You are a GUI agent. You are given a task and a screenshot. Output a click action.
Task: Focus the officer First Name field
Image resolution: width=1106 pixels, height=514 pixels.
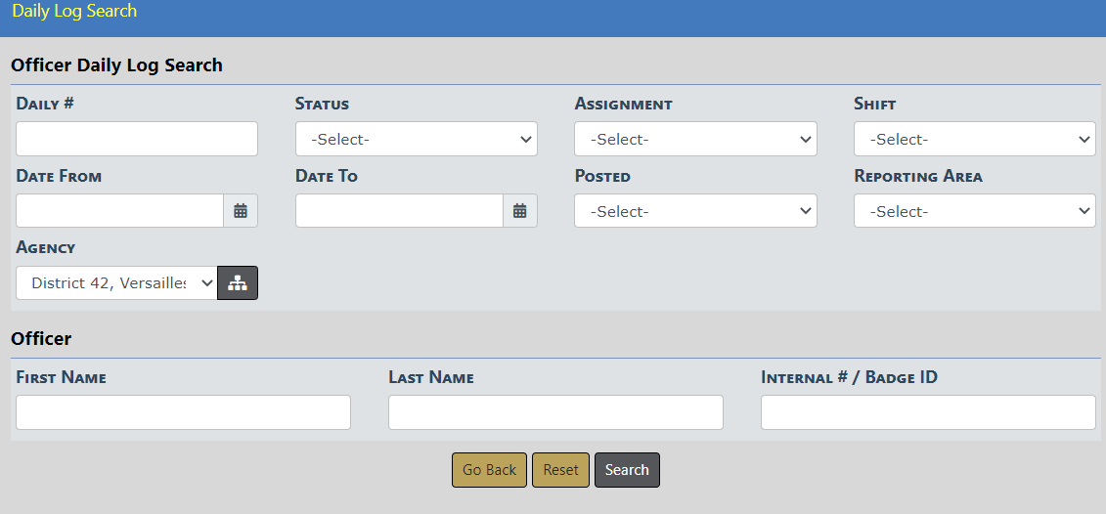click(183, 412)
